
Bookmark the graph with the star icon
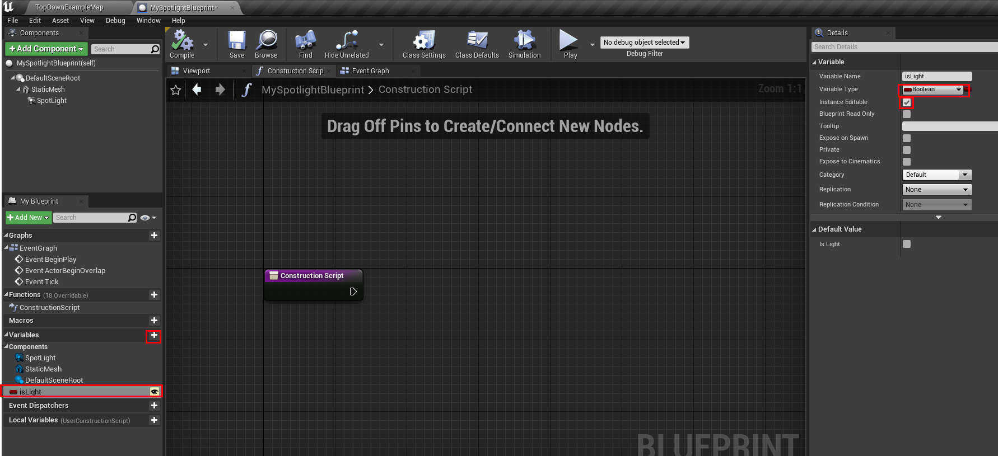coord(176,90)
